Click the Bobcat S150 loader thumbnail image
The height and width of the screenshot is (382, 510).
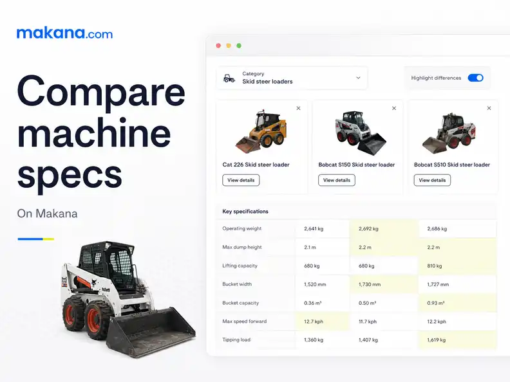coord(361,133)
